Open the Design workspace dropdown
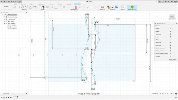The height and width of the screenshot is (100, 178). pos(6,7)
